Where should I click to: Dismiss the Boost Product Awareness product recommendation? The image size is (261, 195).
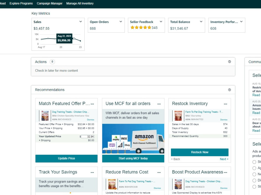tap(224, 188)
